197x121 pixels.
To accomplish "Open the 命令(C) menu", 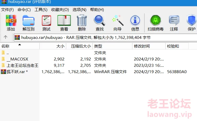I will point(24,9).
